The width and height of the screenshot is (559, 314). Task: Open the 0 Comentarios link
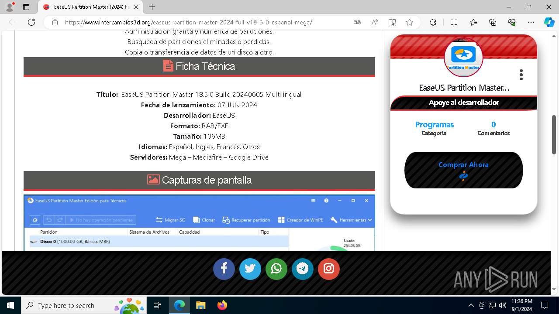coord(493,128)
